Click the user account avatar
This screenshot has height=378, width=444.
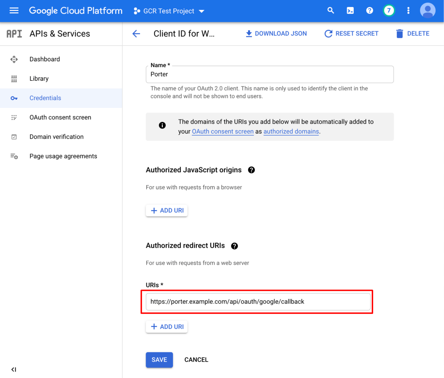(427, 11)
